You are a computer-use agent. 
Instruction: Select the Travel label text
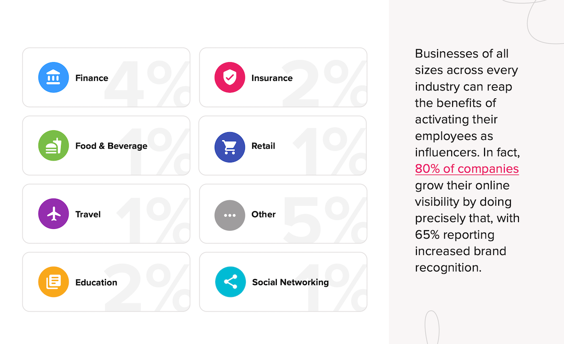[x=88, y=214]
